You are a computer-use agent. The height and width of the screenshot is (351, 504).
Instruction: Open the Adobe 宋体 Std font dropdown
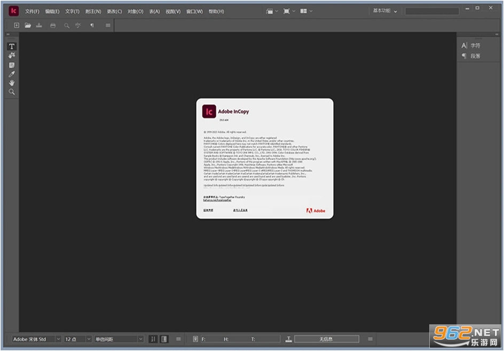click(36, 339)
